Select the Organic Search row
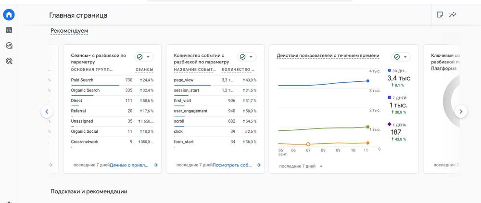This screenshot has width=481, height=203. [x=112, y=90]
